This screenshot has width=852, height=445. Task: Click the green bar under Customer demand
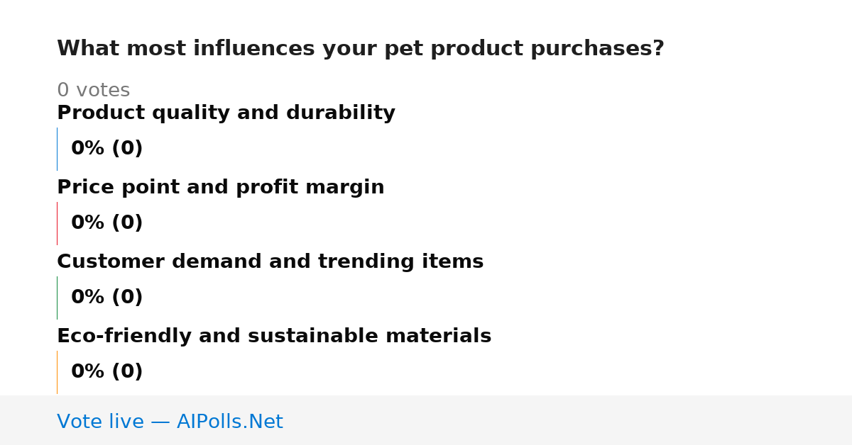tap(57, 298)
